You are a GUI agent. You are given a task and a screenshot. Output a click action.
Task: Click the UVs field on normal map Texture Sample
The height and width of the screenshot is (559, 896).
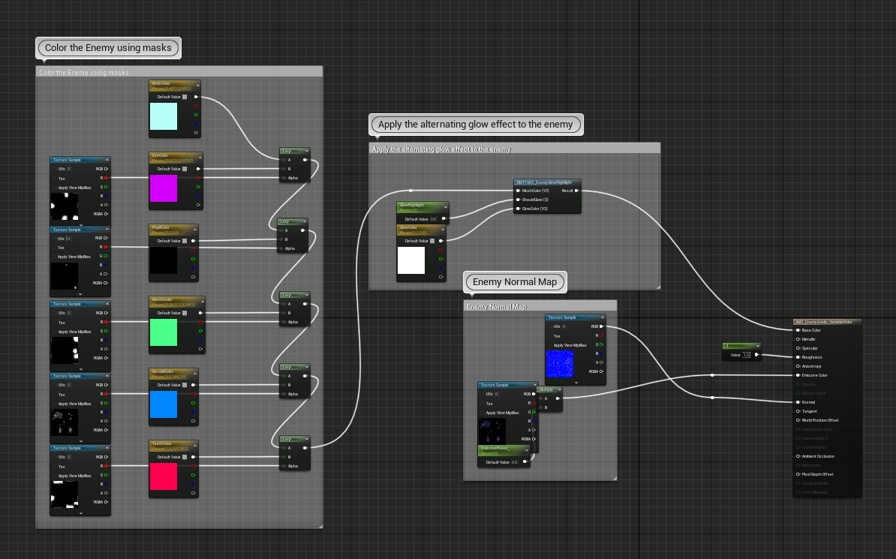pos(564,326)
